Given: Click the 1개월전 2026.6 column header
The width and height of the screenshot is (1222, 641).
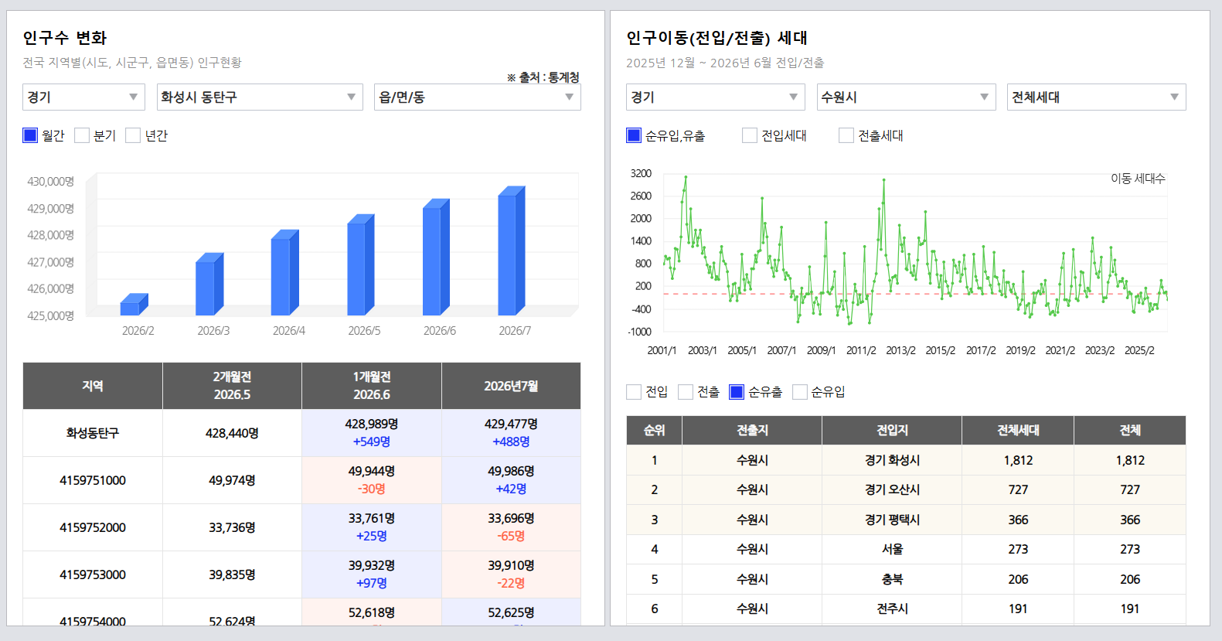Looking at the screenshot, I should pos(372,386).
